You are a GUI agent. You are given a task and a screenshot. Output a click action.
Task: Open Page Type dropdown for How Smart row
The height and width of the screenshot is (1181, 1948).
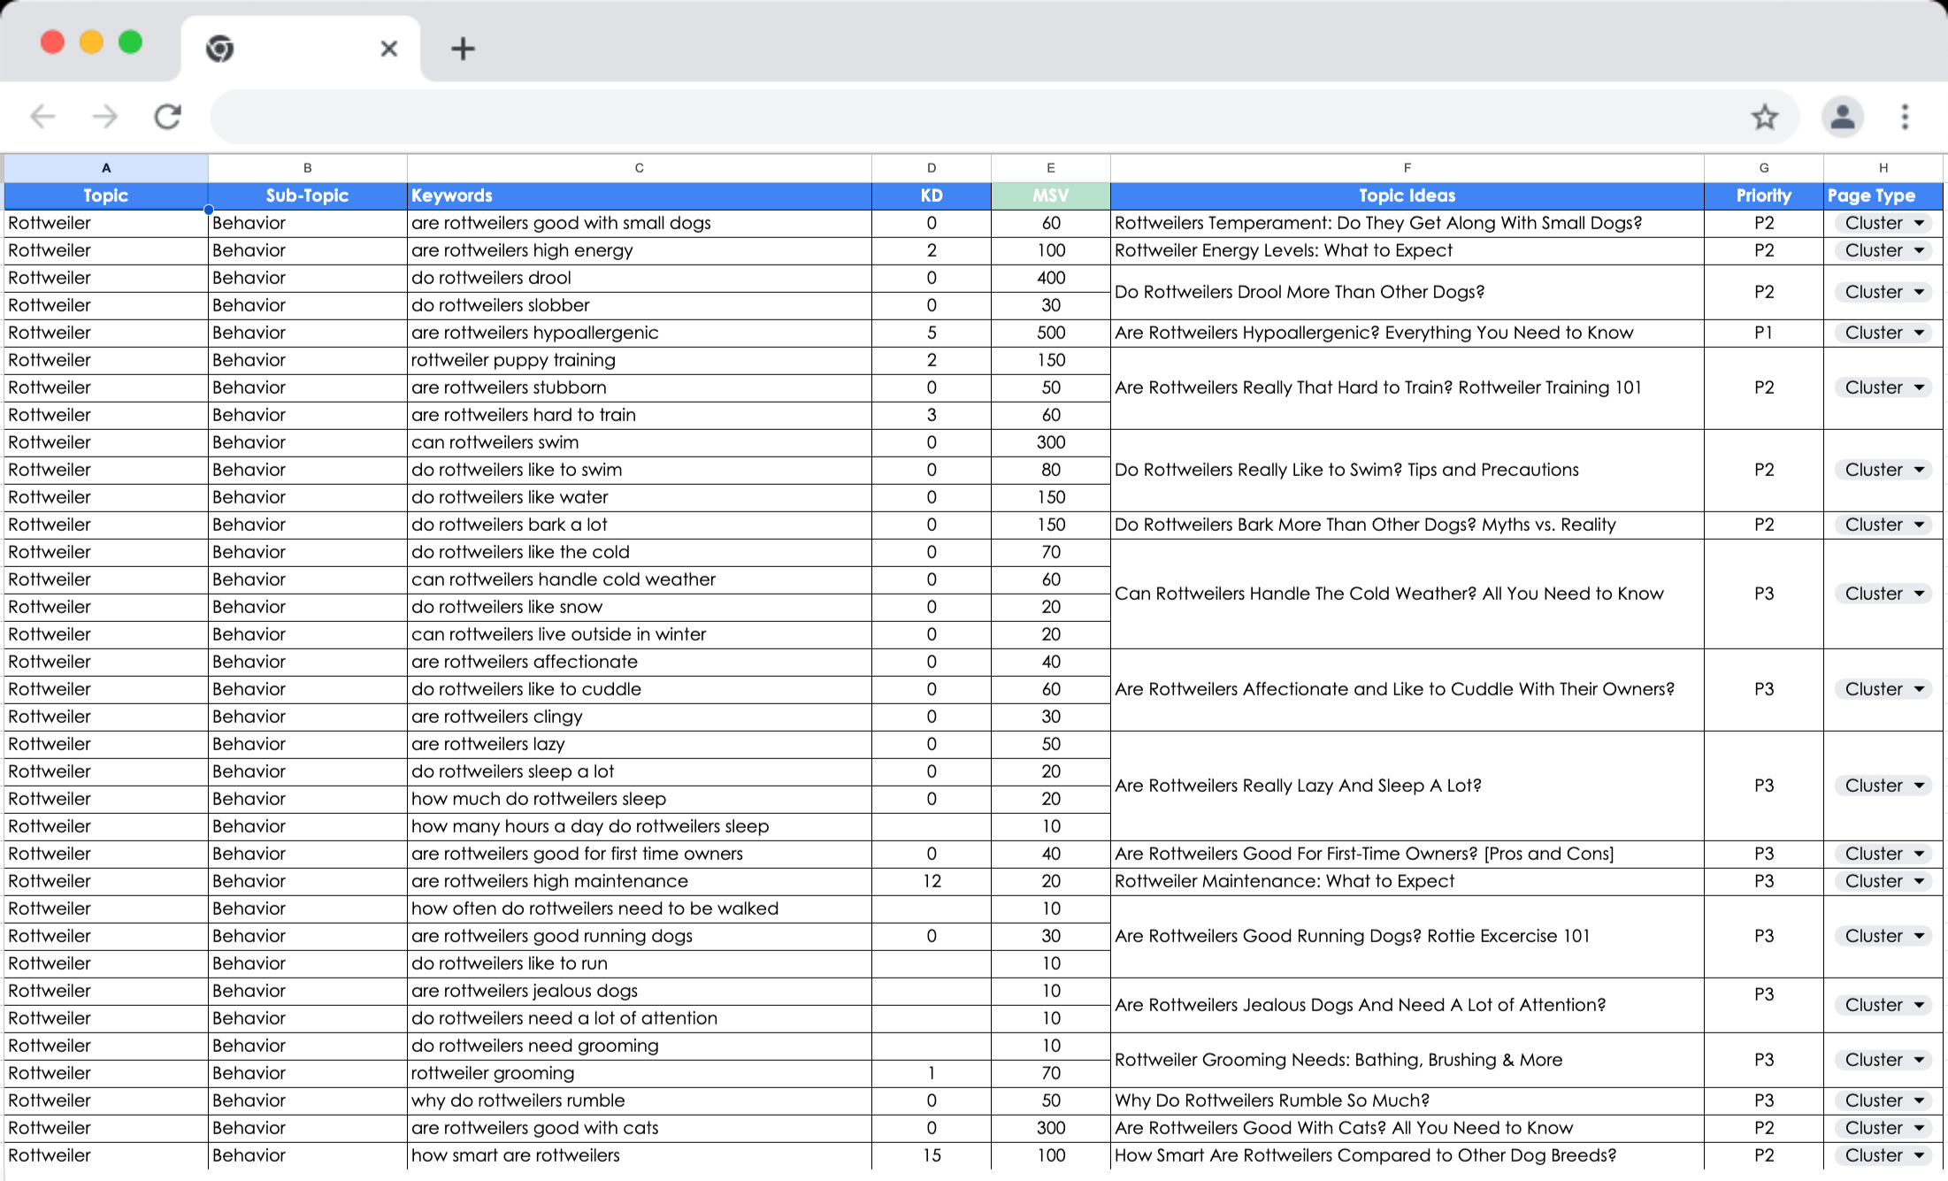[x=1885, y=1156]
